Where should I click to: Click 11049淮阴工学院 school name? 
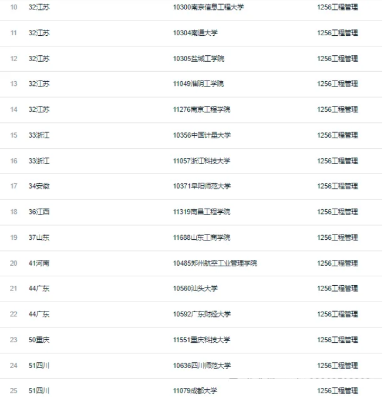(198, 83)
